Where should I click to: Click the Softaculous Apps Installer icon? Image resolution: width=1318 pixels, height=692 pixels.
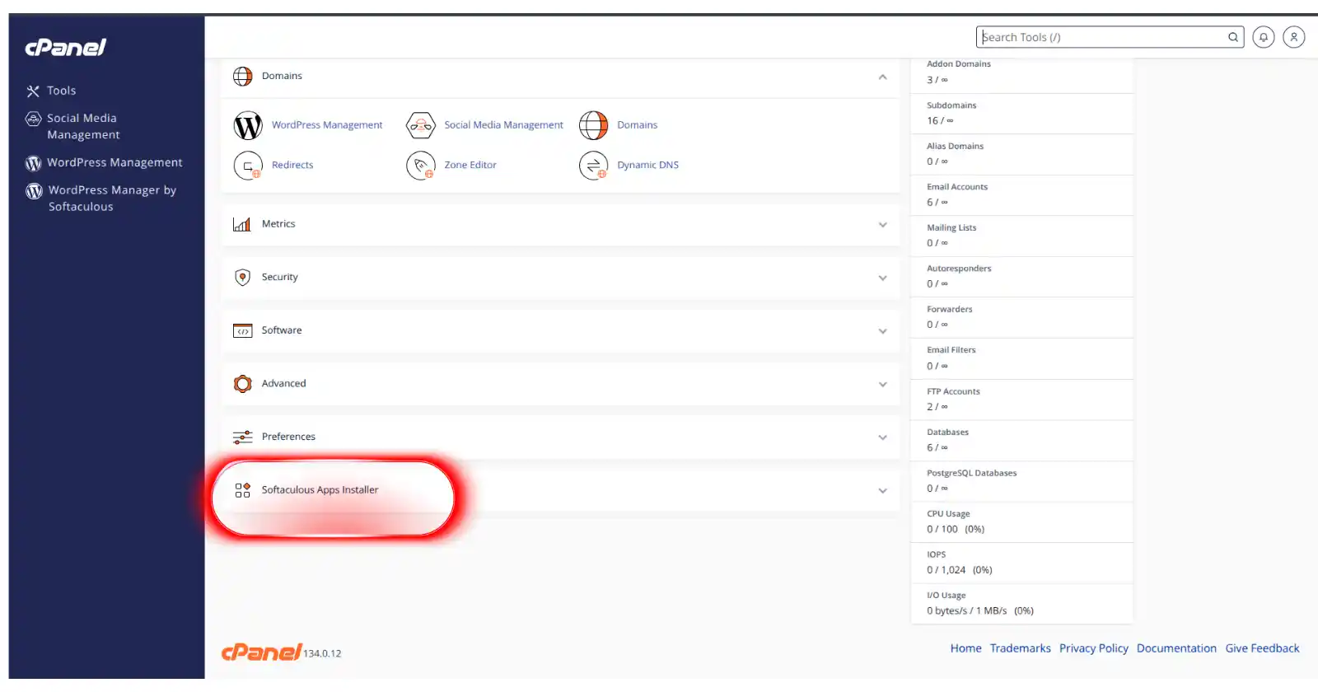(242, 491)
